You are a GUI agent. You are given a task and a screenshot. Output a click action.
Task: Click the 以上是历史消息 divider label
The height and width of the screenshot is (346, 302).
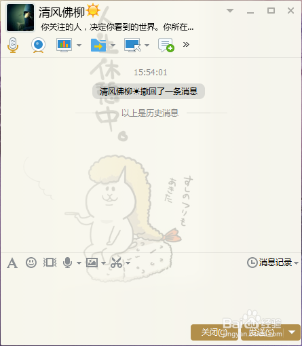pos(150,113)
